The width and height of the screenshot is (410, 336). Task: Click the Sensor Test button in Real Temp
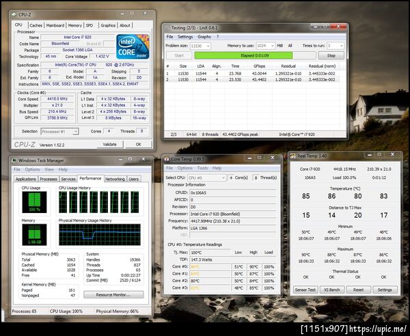point(305,290)
